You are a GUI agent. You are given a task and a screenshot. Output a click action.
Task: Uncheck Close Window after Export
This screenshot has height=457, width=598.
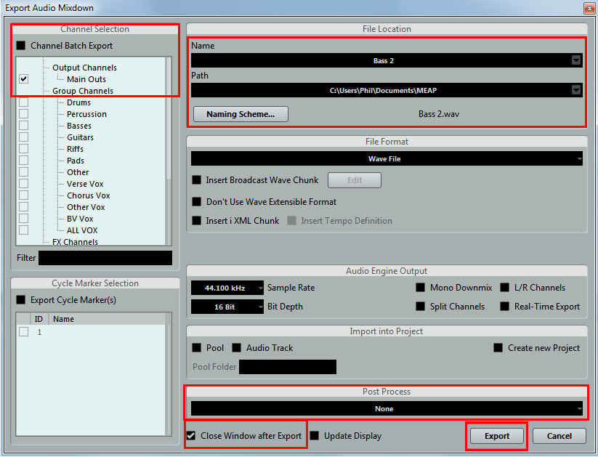(191, 435)
